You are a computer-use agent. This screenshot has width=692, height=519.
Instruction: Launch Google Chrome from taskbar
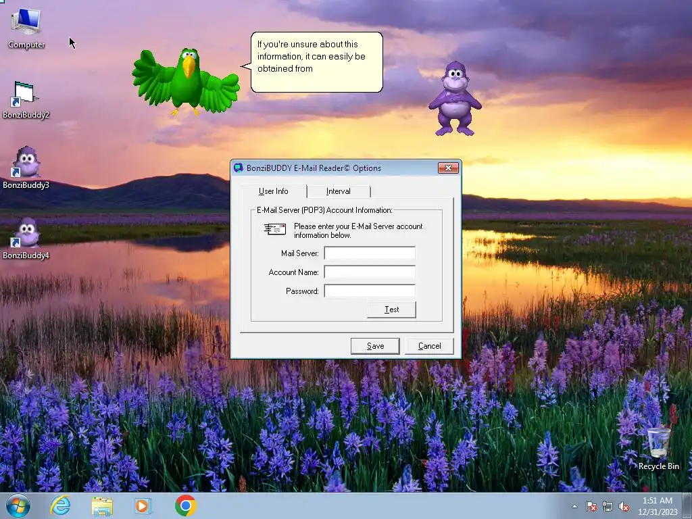[185, 505]
